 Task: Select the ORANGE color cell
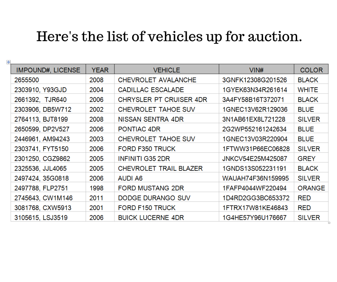311,188
